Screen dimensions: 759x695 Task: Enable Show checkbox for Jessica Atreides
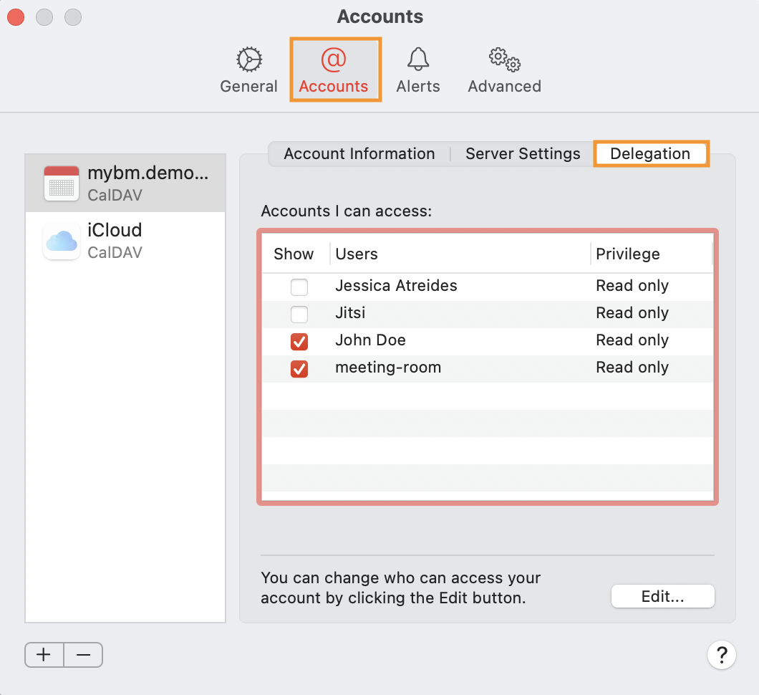point(299,287)
